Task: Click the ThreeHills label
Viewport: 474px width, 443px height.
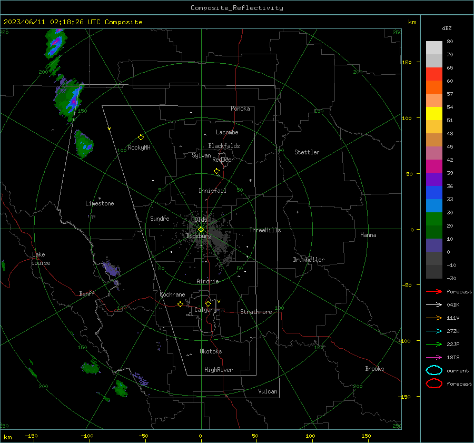Action: coord(265,230)
